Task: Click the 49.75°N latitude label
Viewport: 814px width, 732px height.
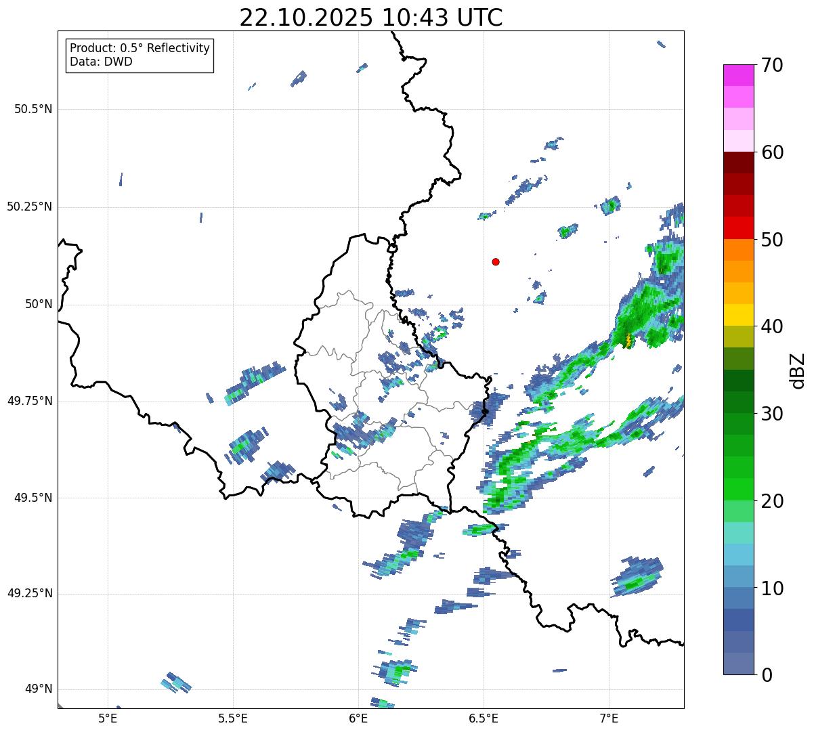Action: [29, 401]
